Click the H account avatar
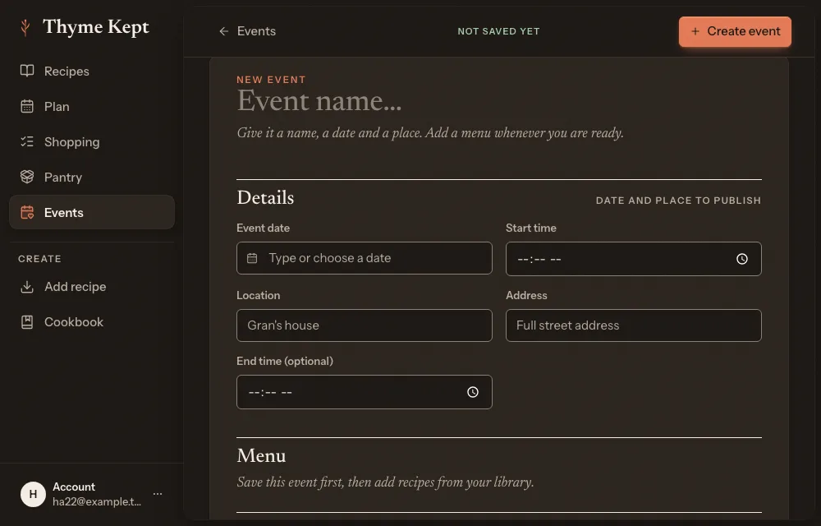 33,494
